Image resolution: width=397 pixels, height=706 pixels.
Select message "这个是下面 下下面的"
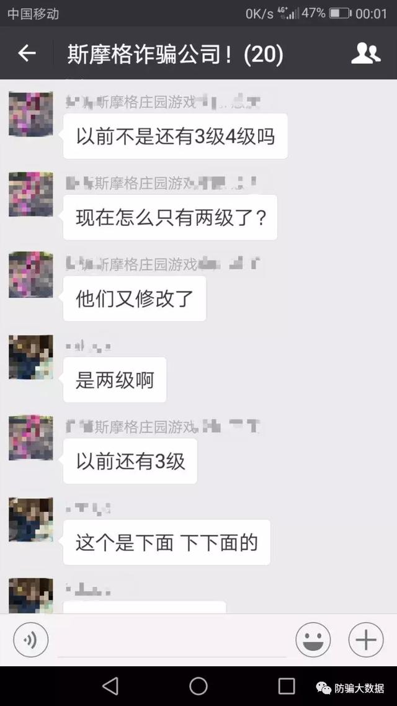pyautogui.click(x=166, y=542)
